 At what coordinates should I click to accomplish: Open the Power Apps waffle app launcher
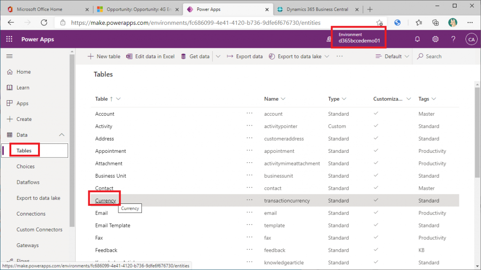[x=9, y=39]
